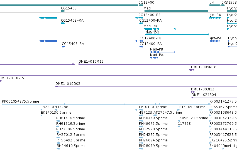The height and width of the screenshot is (150, 237).
Task: Select the RH61416.5prime EST label
Action: 70,118
